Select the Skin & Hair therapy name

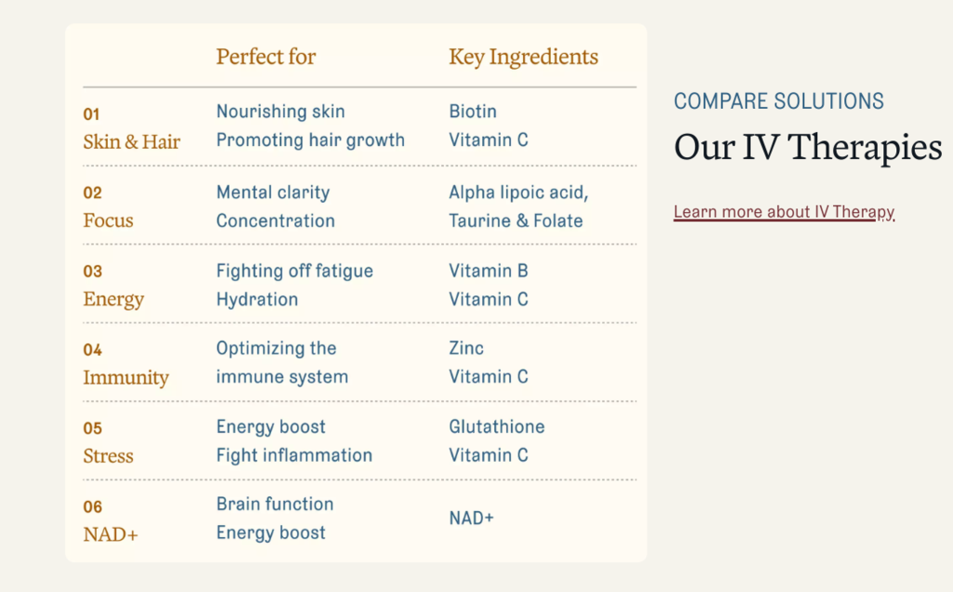point(131,142)
